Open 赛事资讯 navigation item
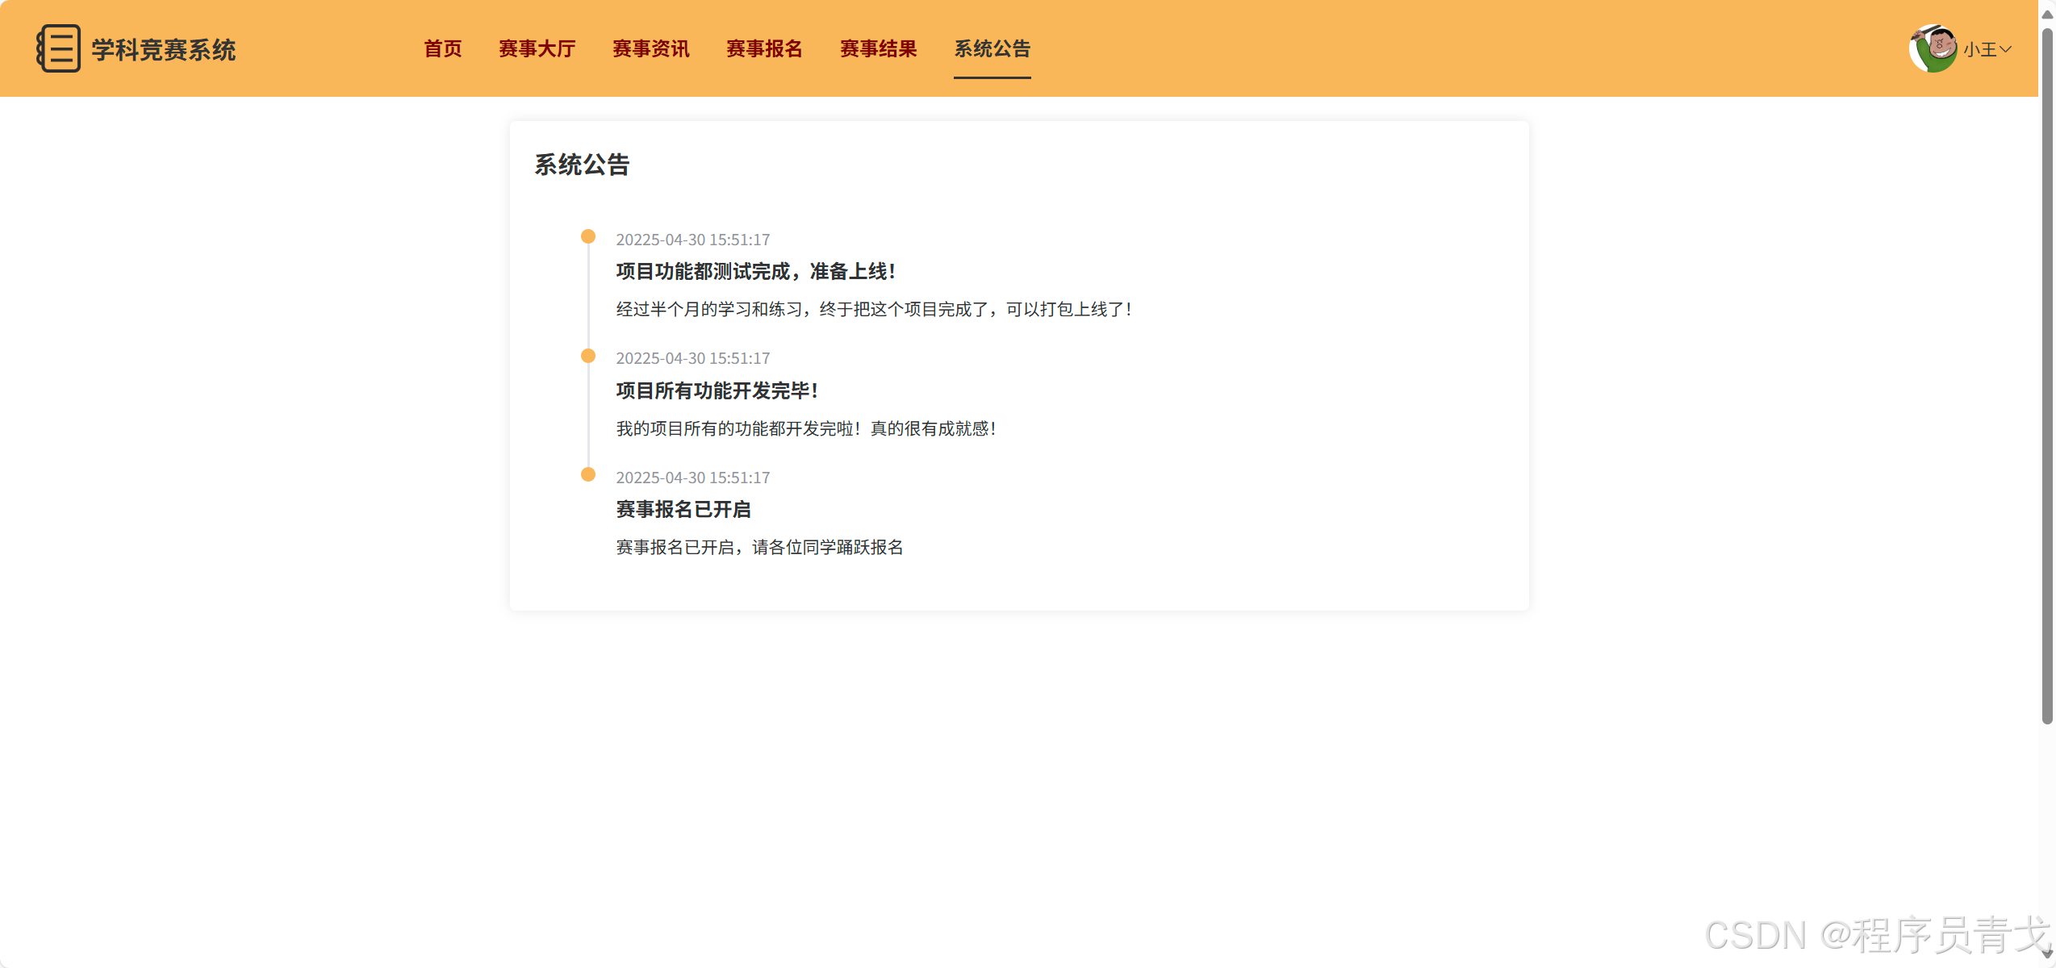2056x968 pixels. (650, 48)
